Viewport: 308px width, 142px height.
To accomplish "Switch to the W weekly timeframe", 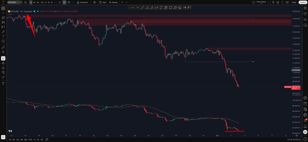I will point(49,2).
